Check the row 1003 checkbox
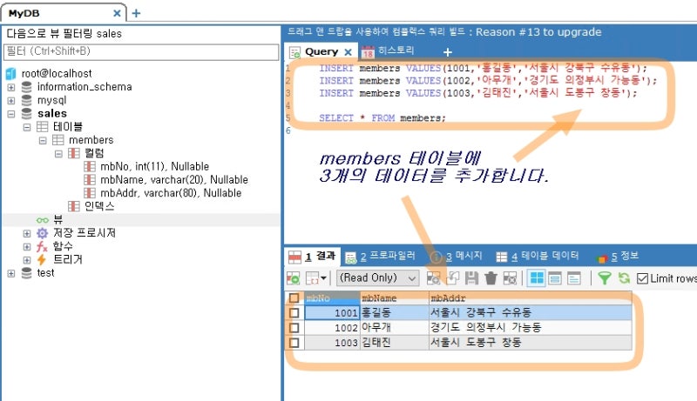Viewport: 697px width, 401px height. tap(294, 343)
